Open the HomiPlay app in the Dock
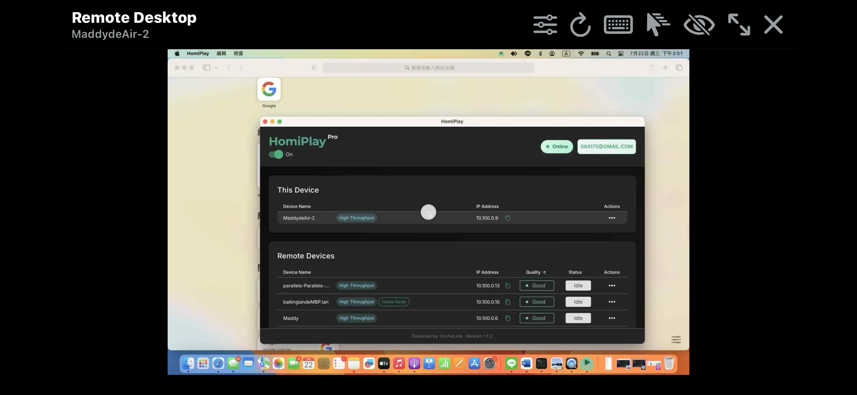Image resolution: width=857 pixels, height=395 pixels. tap(587, 364)
